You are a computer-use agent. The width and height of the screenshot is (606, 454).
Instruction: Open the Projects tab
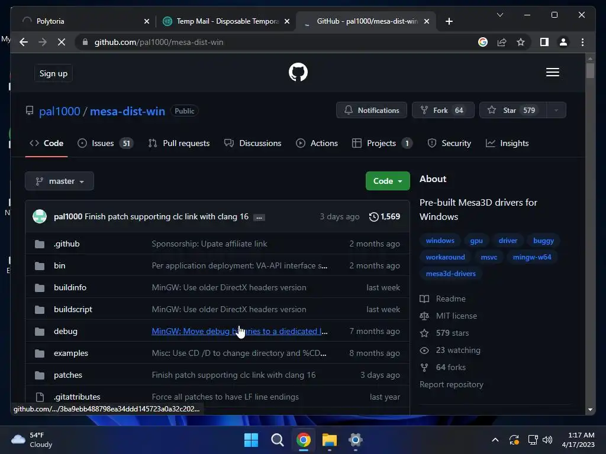[x=382, y=143]
